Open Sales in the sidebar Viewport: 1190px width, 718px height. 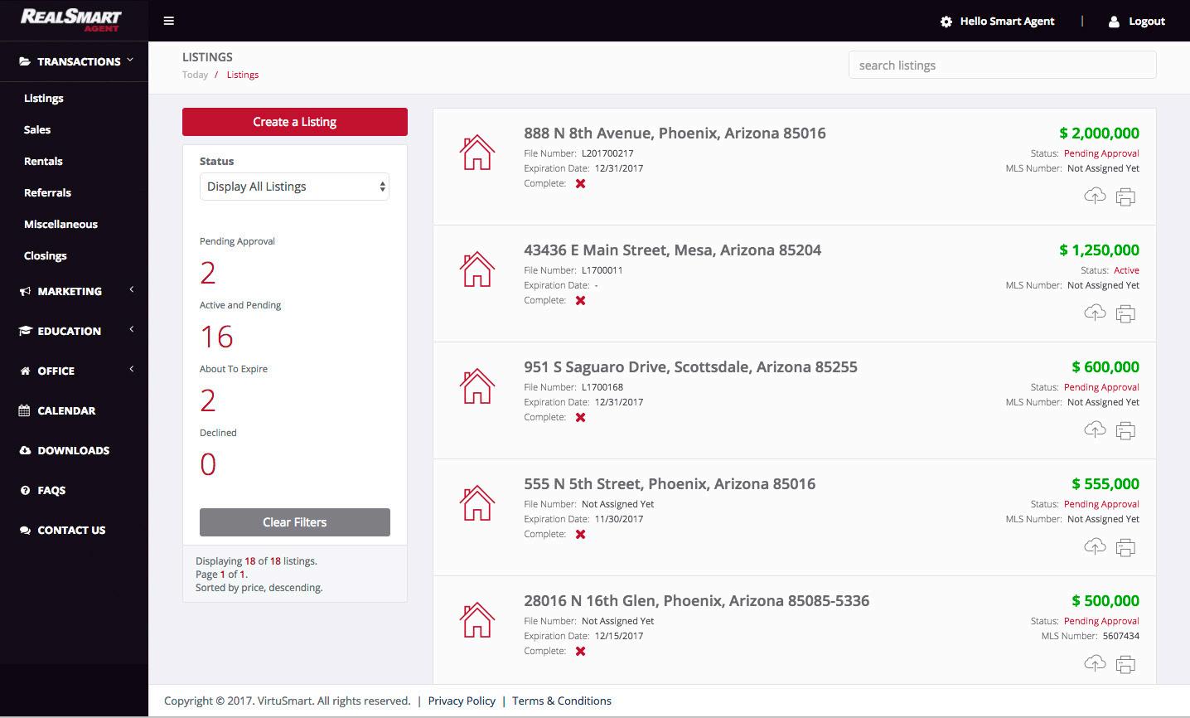tap(37, 129)
